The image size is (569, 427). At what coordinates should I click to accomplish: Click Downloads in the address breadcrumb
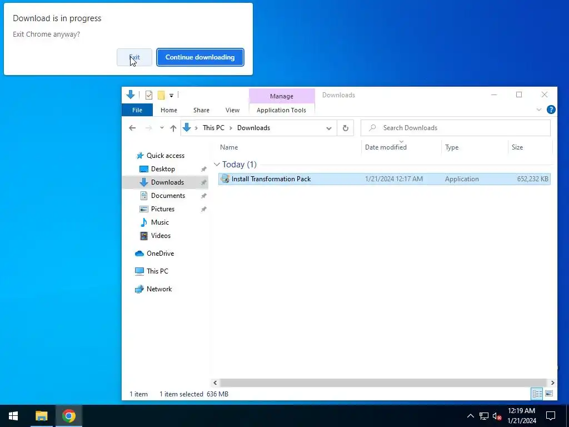click(253, 128)
